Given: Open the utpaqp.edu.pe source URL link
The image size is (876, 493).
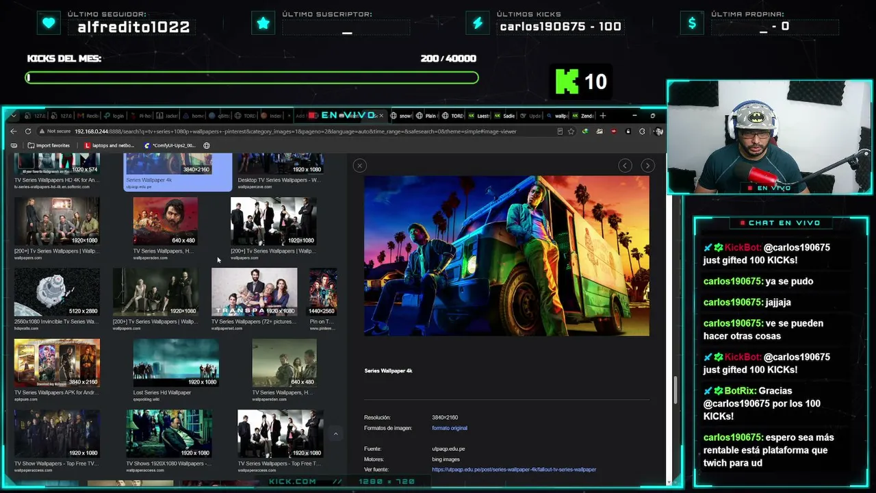Looking at the screenshot, I should point(514,470).
